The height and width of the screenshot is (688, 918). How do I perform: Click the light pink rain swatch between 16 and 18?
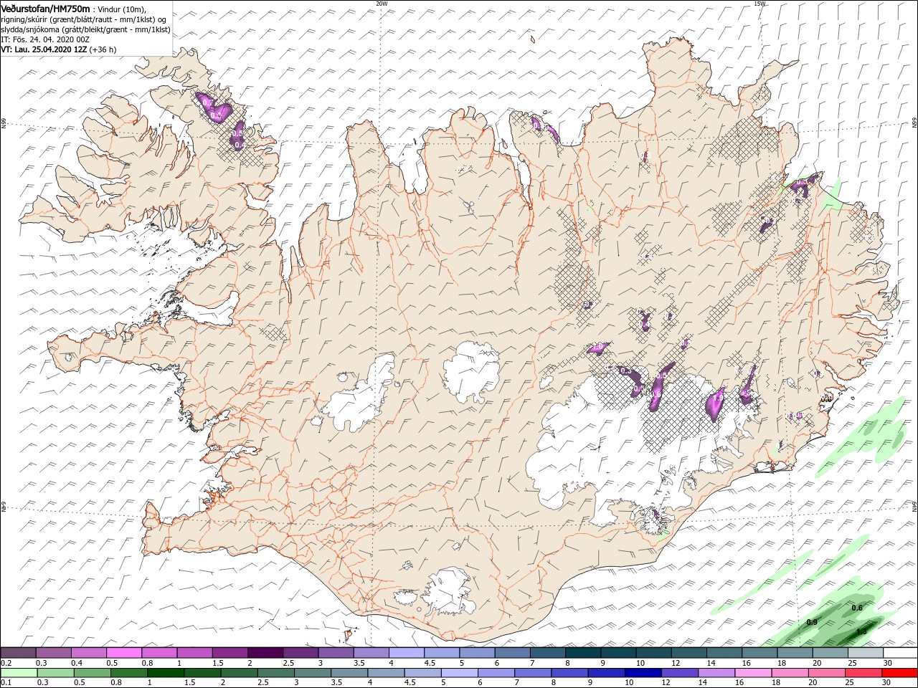click(753, 673)
